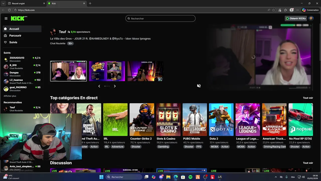Open the Windows Start menu
The image size is (321, 181).
point(101,177)
